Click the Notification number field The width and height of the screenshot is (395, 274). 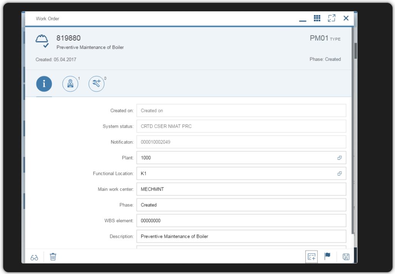(x=241, y=142)
